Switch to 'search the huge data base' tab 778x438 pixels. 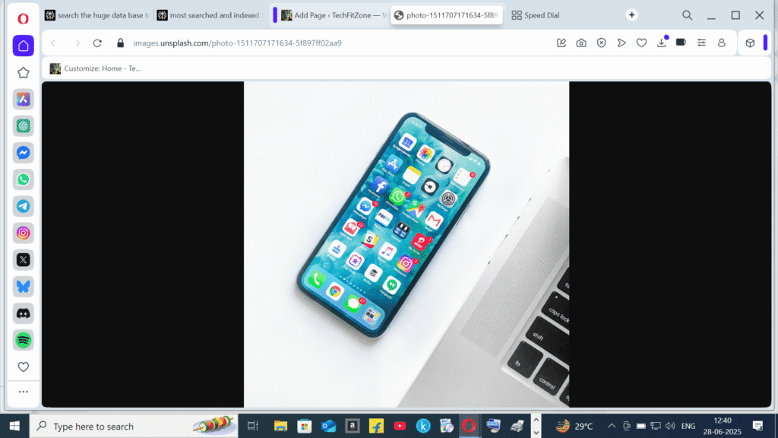pos(98,15)
